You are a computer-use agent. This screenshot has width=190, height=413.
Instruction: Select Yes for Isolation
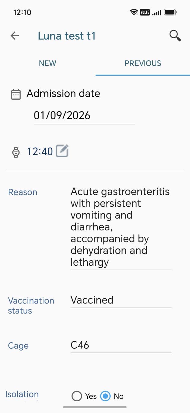tap(77, 396)
